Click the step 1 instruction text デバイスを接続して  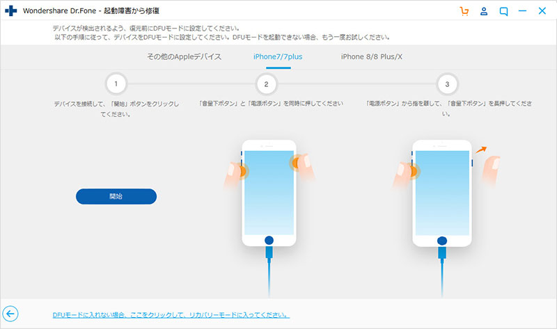[x=116, y=109]
